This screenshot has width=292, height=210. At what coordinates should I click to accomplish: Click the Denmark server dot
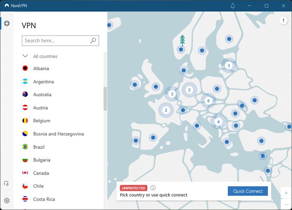(184, 71)
